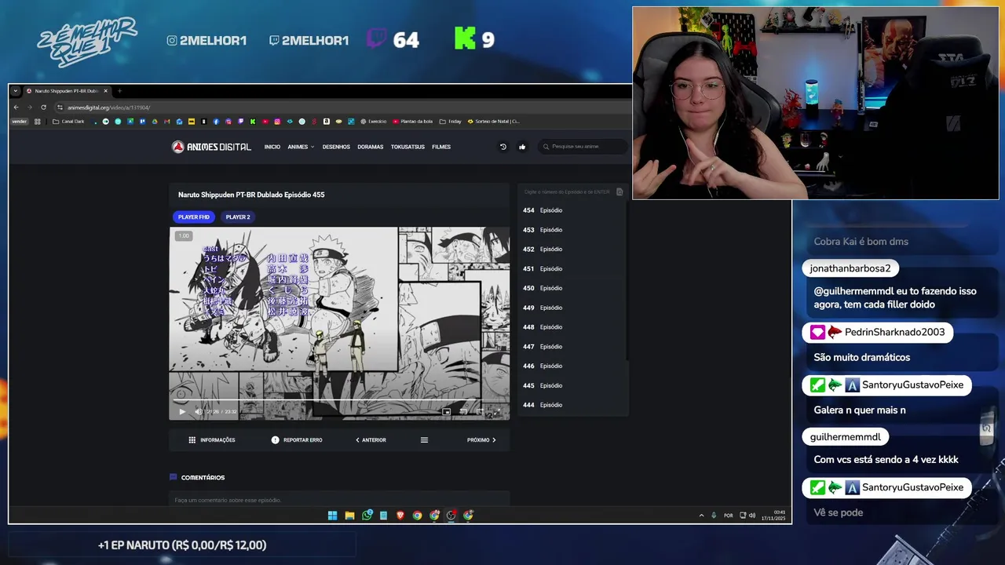The width and height of the screenshot is (1005, 565).
Task: Open the Plantao da bola bookmark
Action: click(x=412, y=122)
